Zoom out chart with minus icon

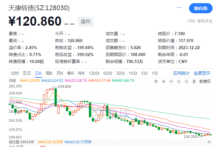171,81
